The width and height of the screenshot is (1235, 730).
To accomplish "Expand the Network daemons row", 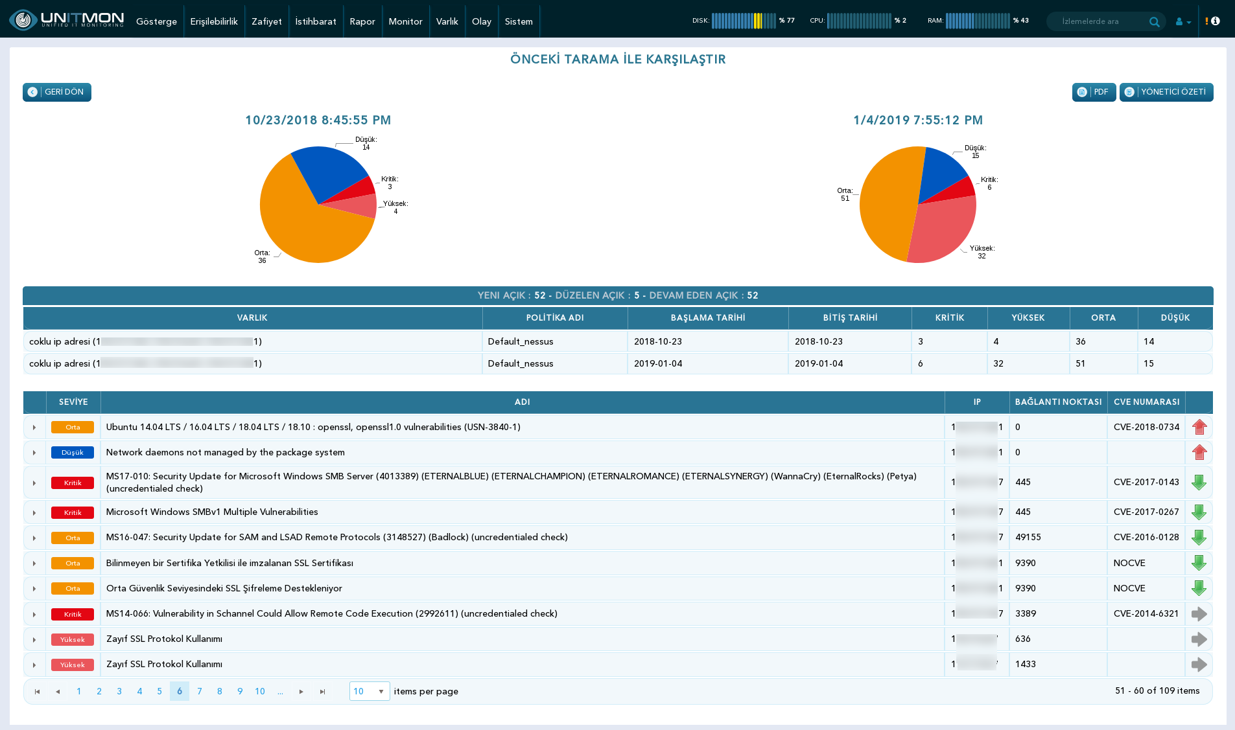I will [34, 453].
